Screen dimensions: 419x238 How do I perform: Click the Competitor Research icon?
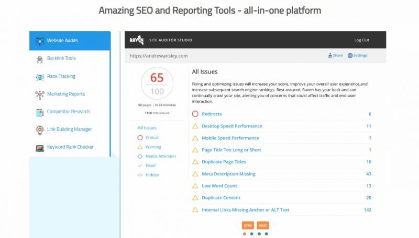click(39, 112)
